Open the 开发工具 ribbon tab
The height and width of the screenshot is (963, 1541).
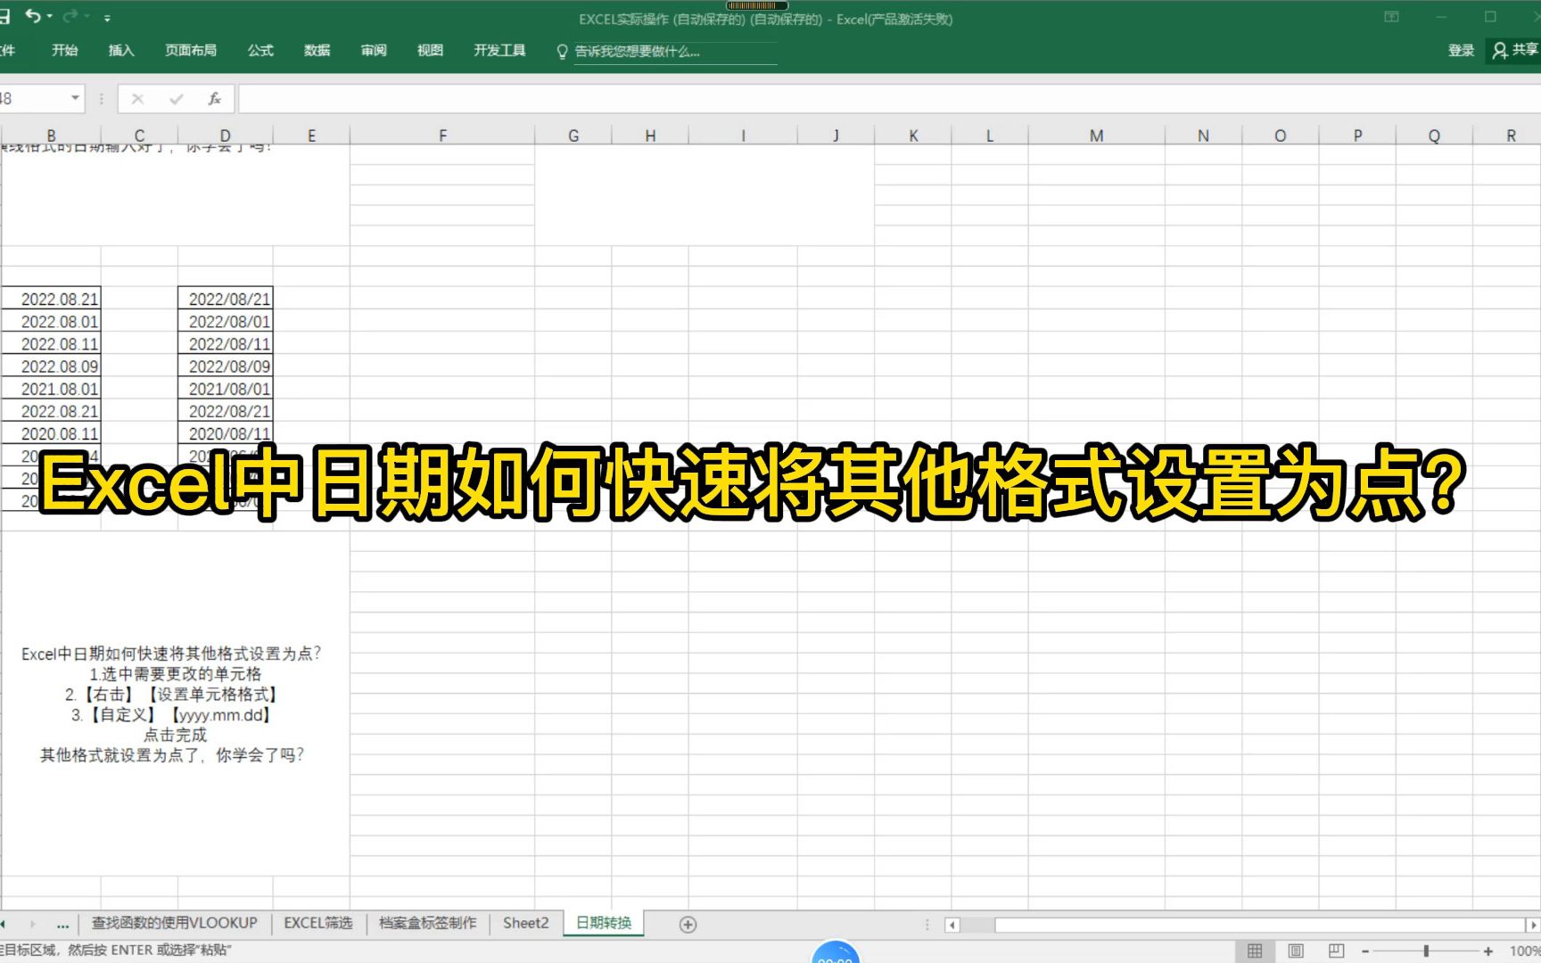tap(499, 51)
